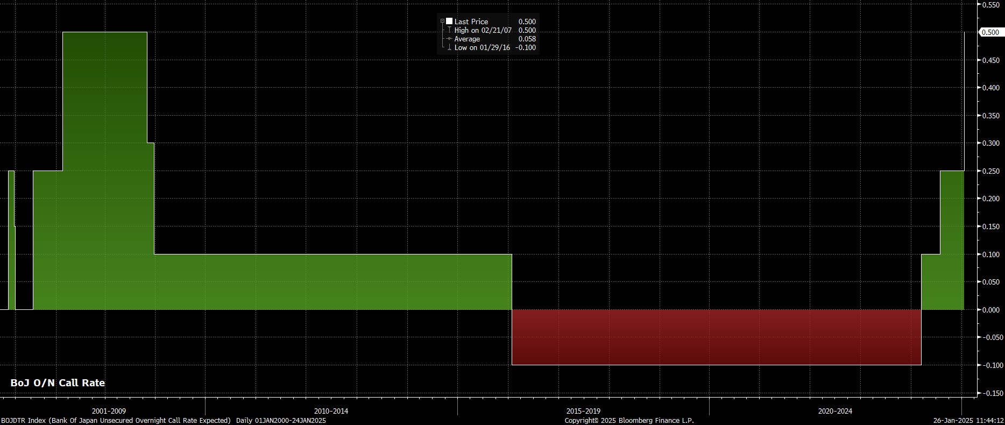Click the 'Average' legend entry

click(x=467, y=39)
